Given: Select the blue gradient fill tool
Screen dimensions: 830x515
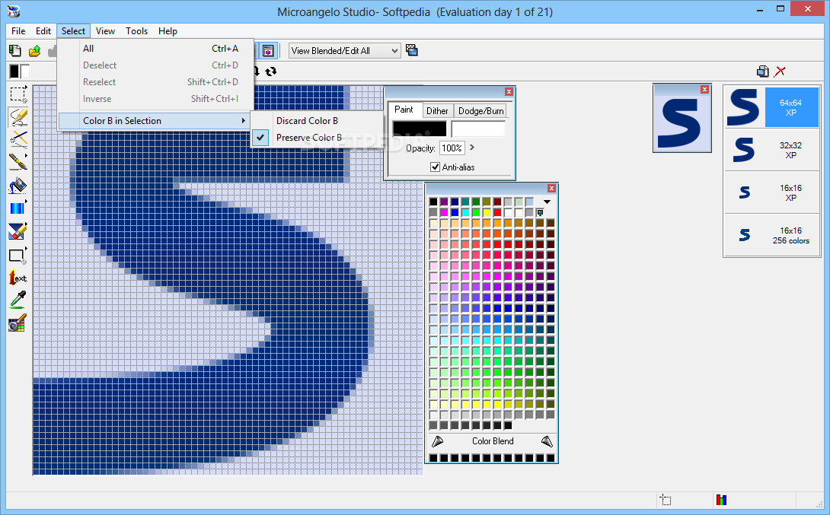Looking at the screenshot, I should coord(18,208).
